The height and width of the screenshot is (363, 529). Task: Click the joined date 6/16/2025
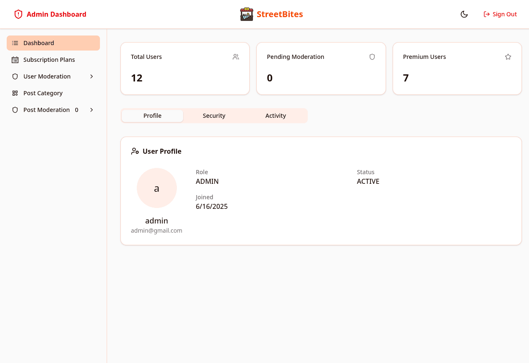[212, 206]
